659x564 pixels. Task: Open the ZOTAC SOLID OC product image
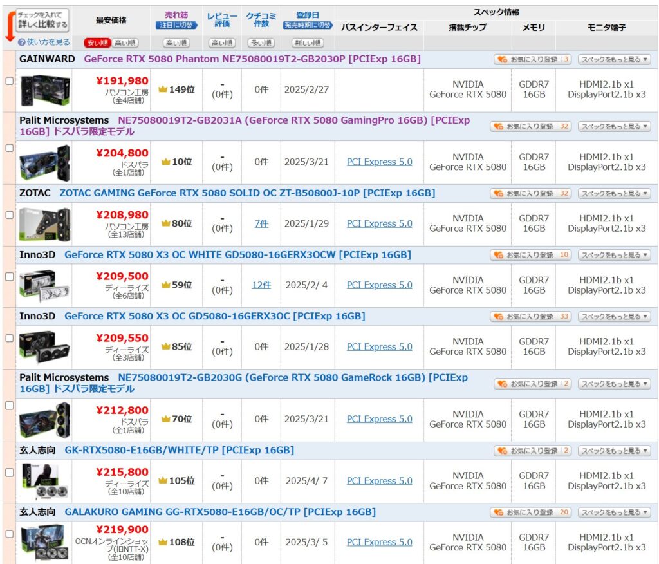(44, 225)
